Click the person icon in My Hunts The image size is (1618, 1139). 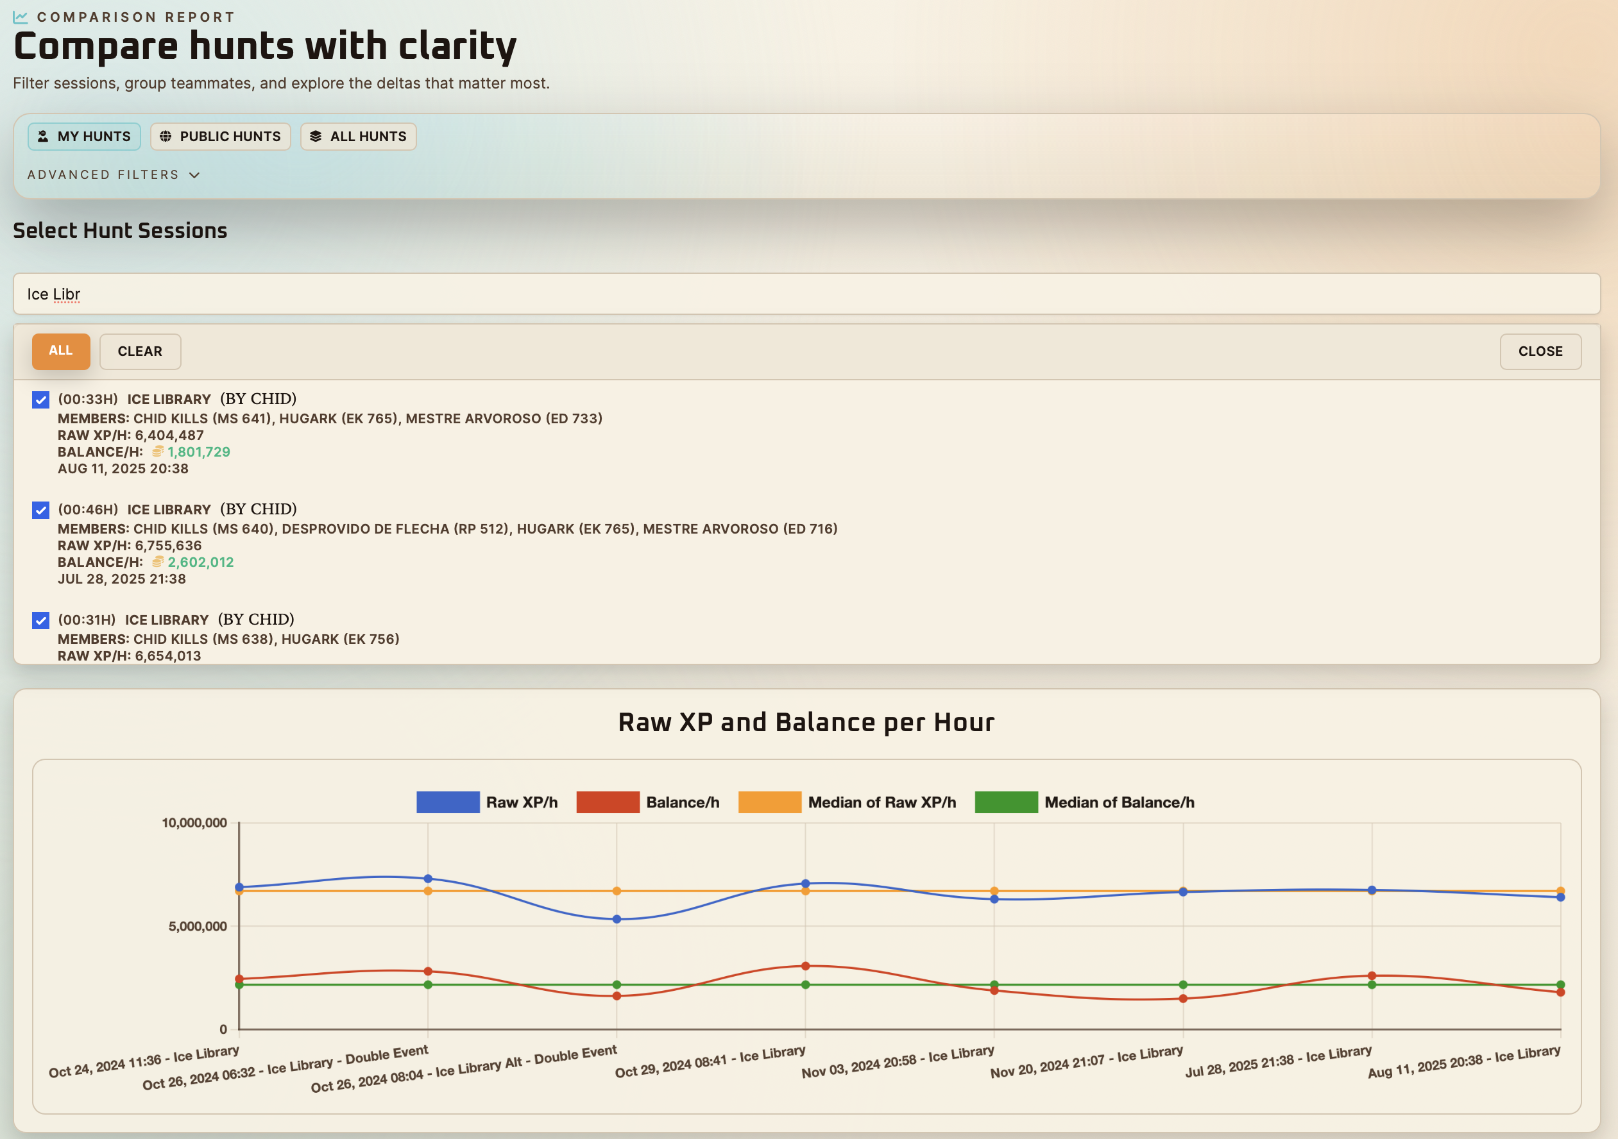coord(43,137)
